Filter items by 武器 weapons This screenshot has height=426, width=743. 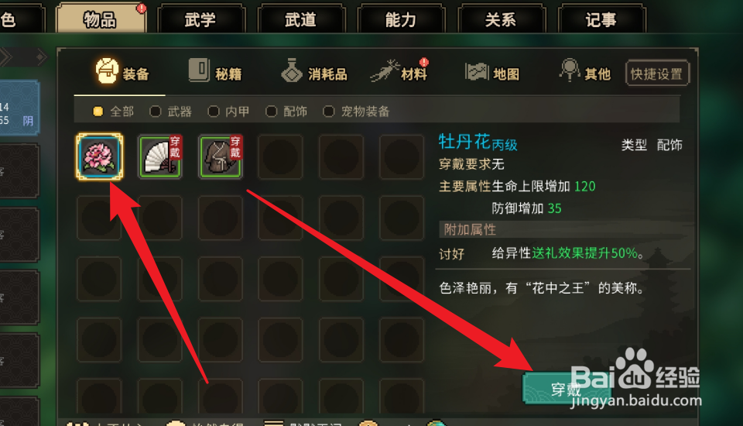point(170,112)
